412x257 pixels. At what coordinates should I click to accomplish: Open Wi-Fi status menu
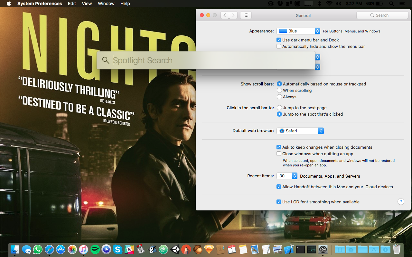click(x=329, y=4)
